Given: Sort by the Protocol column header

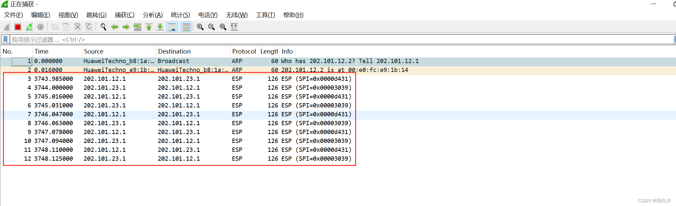Looking at the screenshot, I should [x=244, y=51].
